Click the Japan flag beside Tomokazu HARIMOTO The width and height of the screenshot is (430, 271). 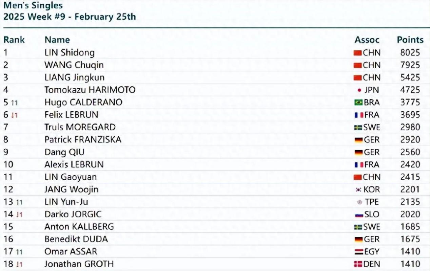click(x=359, y=90)
